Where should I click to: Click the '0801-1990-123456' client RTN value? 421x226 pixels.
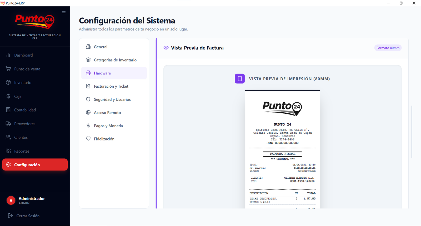point(302,181)
